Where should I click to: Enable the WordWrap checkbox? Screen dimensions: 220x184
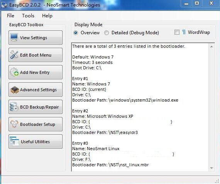(x=177, y=32)
